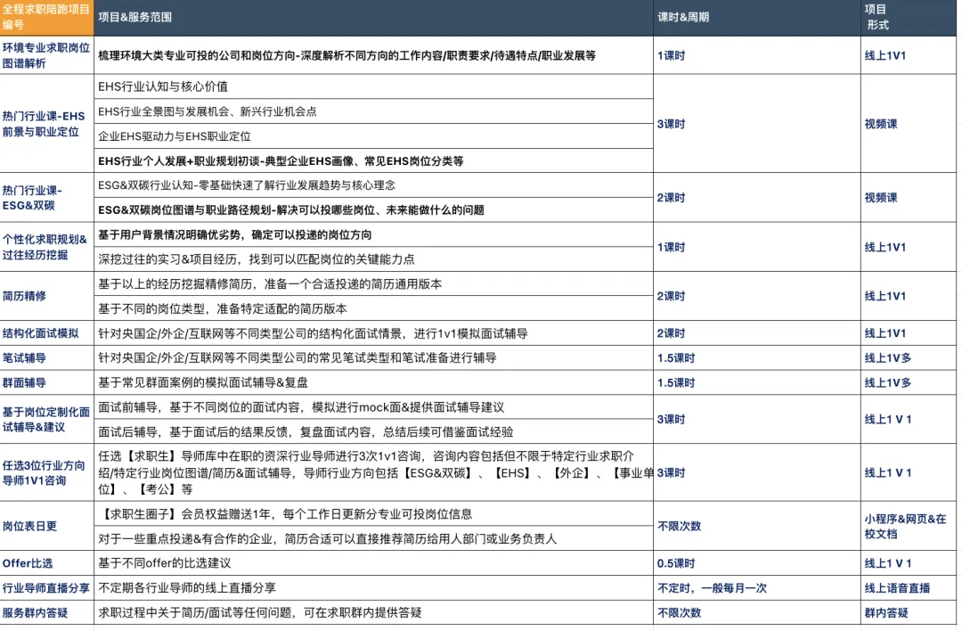Viewport: 962px width, 631px height.
Task: Select cell 基于岗位定制化面试辅导&建议
Action: 46,419
